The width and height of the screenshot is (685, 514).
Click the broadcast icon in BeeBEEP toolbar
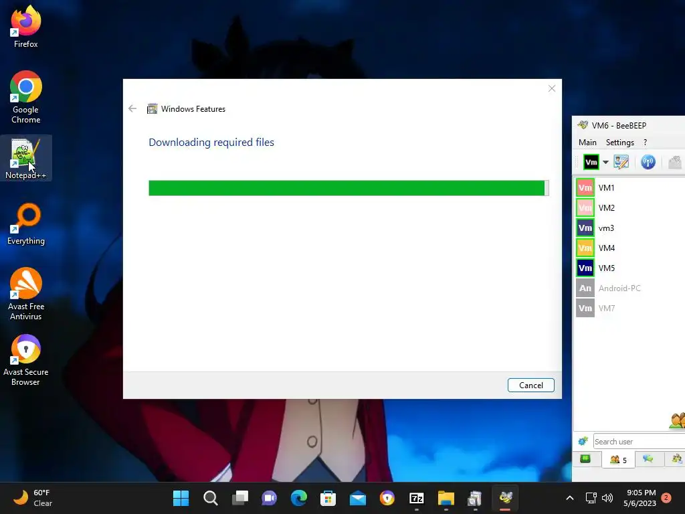pyautogui.click(x=648, y=162)
